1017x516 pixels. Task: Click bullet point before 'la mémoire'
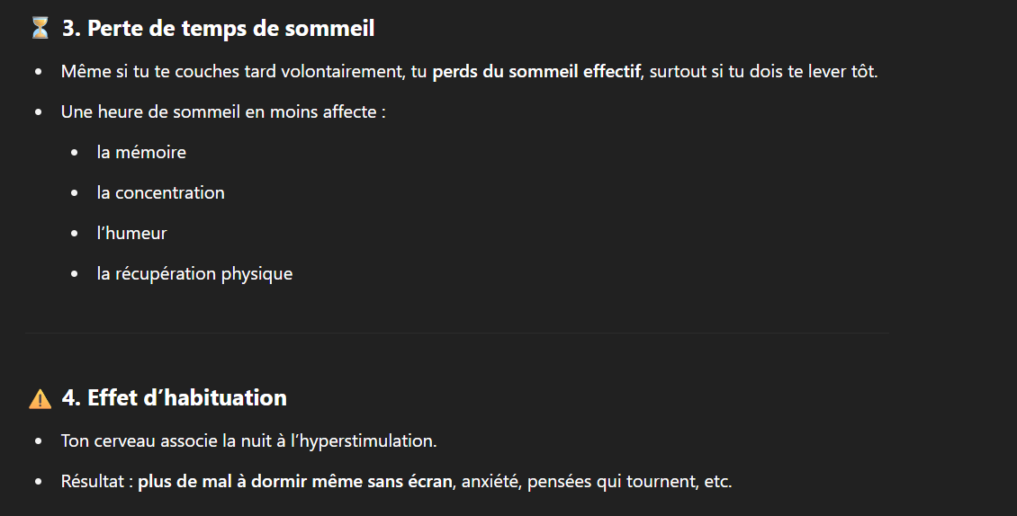(75, 153)
